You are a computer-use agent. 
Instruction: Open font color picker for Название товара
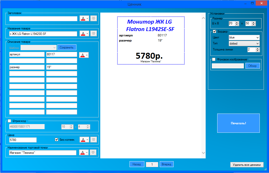click(x=84, y=33)
